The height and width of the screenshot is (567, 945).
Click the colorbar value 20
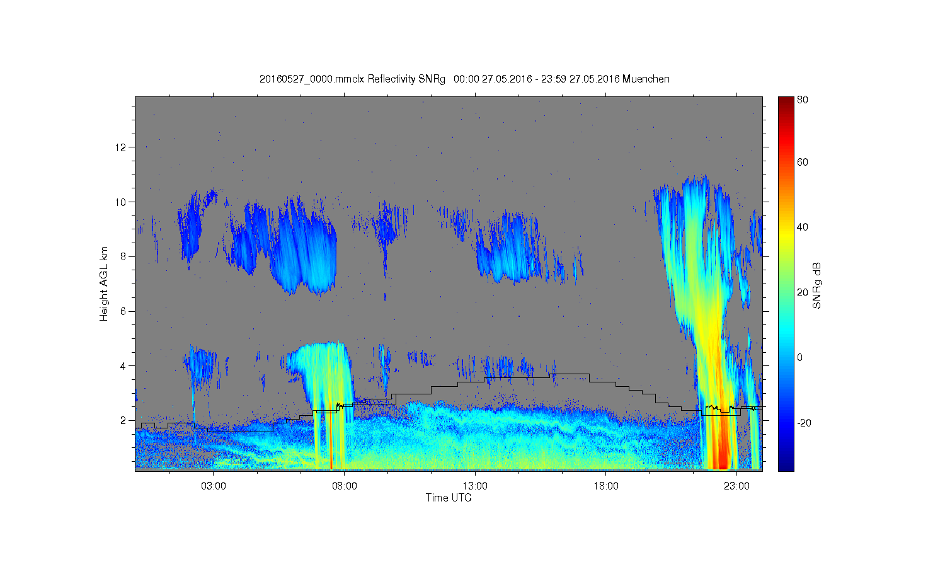(x=803, y=292)
